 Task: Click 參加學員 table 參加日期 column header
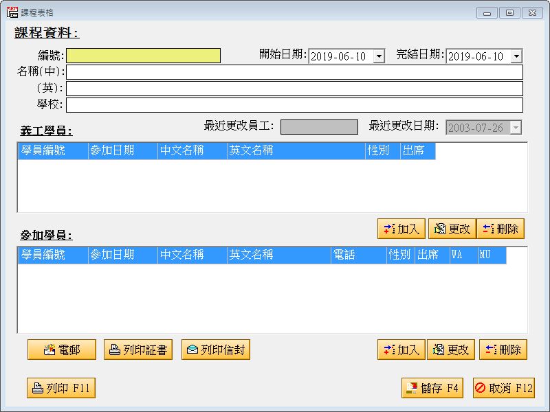(123, 255)
